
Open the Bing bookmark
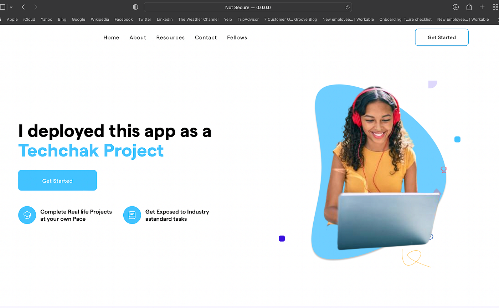click(x=62, y=19)
